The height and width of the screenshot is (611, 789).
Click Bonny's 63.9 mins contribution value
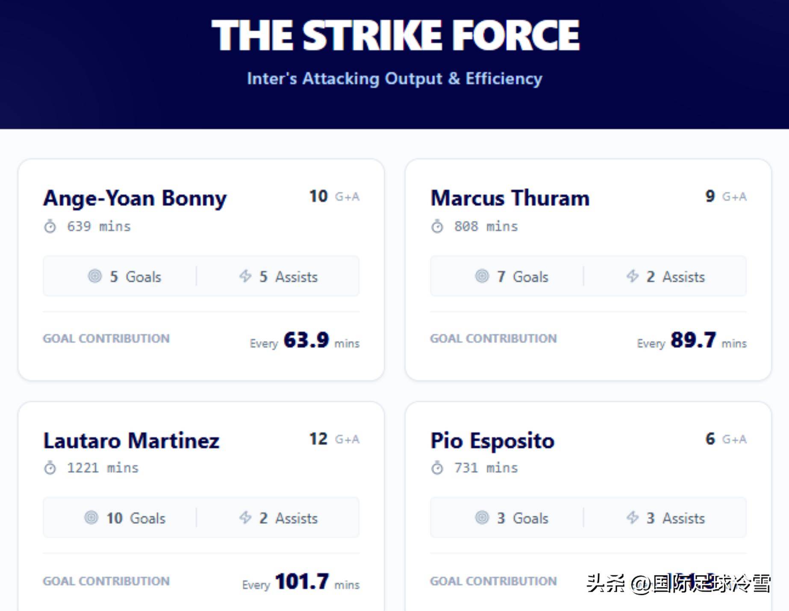pyautogui.click(x=306, y=341)
